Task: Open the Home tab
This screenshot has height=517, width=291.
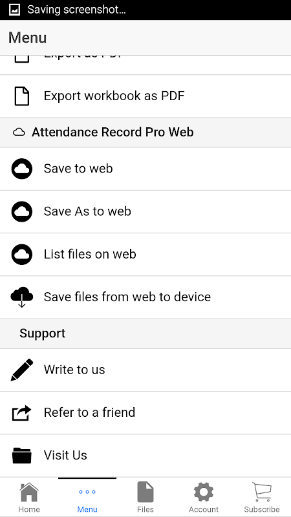Action: (29, 497)
